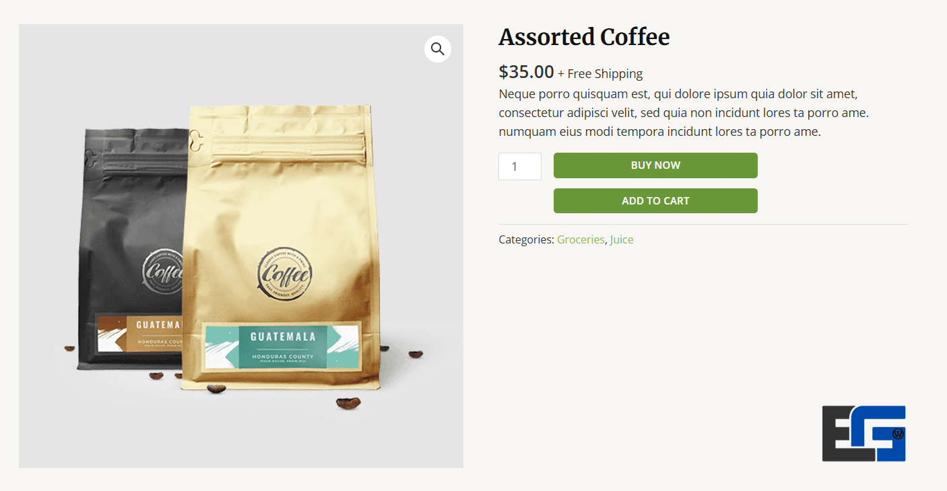Viewport: 947px width, 491px height.
Task: Click the BUY NOW button
Action: coord(655,165)
